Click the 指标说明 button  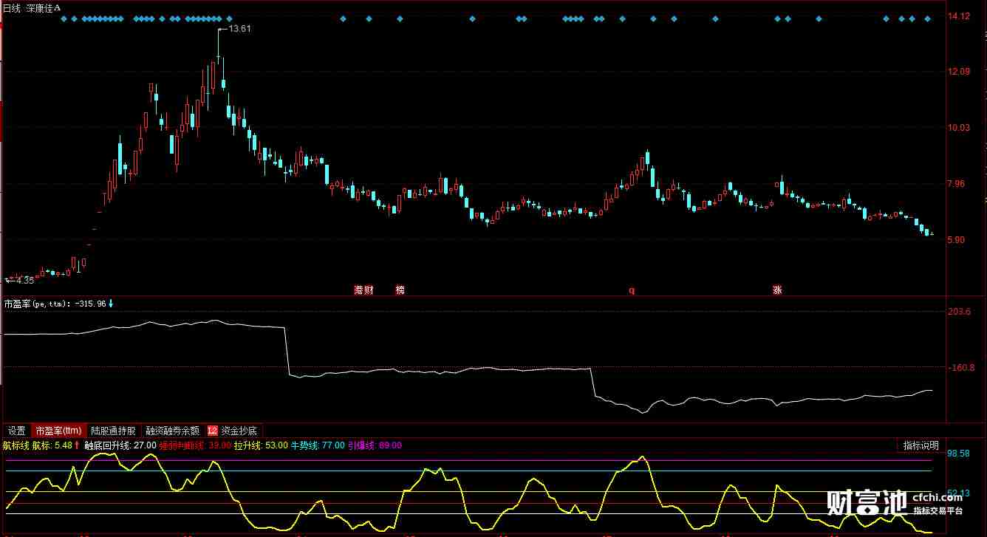tap(921, 445)
